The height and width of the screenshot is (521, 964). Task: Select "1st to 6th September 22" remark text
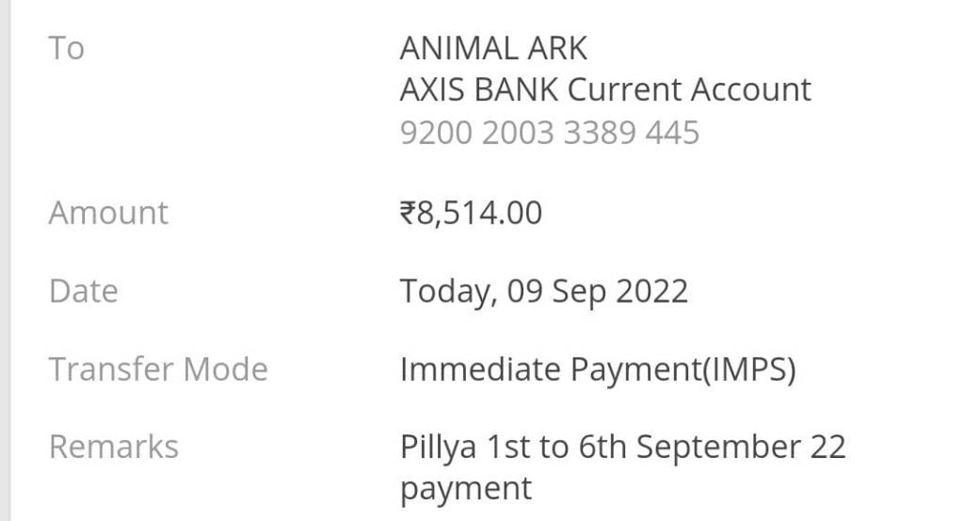click(665, 447)
